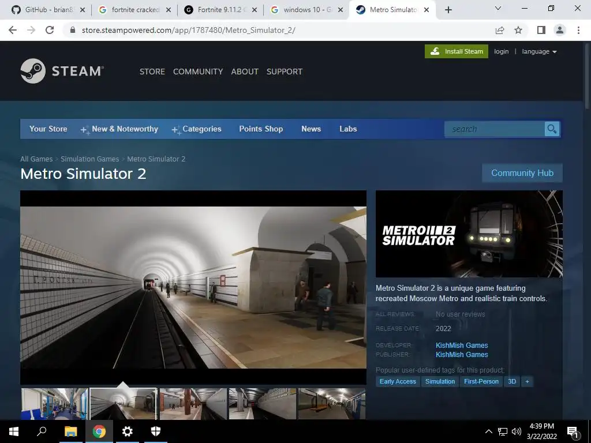Close the Fortnite 9.11.2 tab
The image size is (591, 443).
[x=255, y=10]
